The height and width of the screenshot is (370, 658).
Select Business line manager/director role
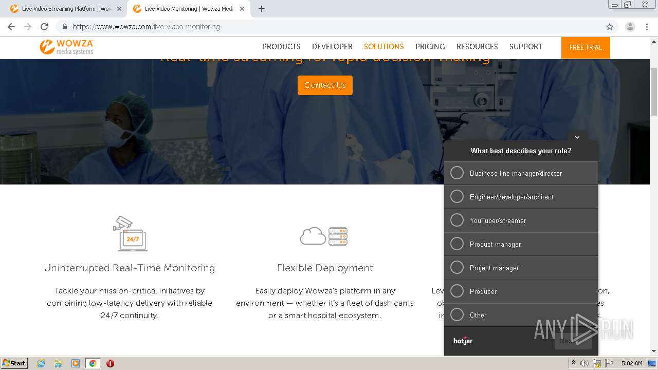521,173
